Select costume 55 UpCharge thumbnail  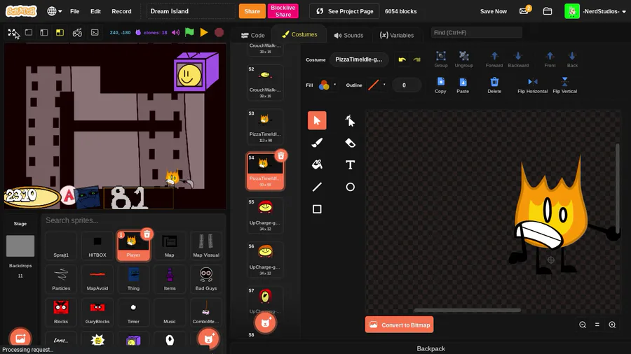click(x=265, y=215)
